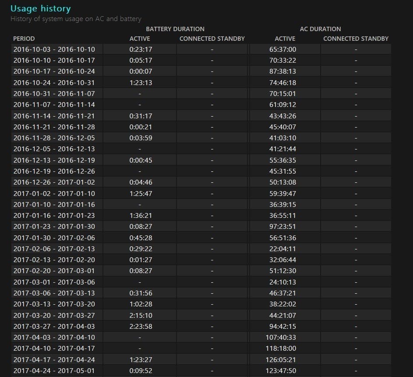This screenshot has width=413, height=377.
Task: Click battery active value 2:23:58
Action: [140, 326]
